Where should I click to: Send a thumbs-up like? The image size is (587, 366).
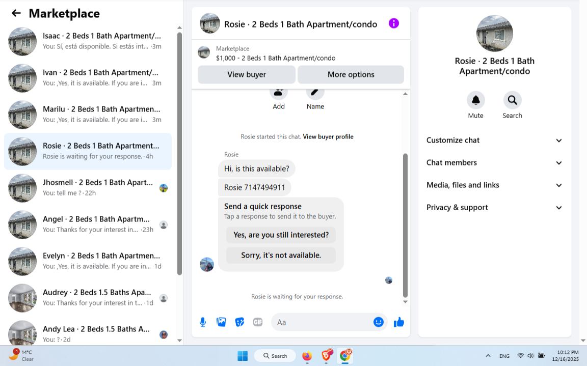coord(398,322)
